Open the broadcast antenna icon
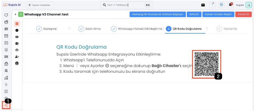Image resolution: width=254 pixels, height=111 pixels. [x=17, y=50]
